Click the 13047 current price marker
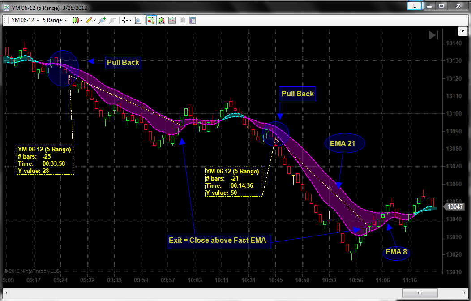 coord(454,206)
